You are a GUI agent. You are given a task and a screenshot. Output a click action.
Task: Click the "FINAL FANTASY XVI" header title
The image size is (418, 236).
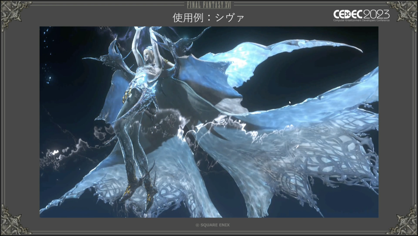coord(209,5)
